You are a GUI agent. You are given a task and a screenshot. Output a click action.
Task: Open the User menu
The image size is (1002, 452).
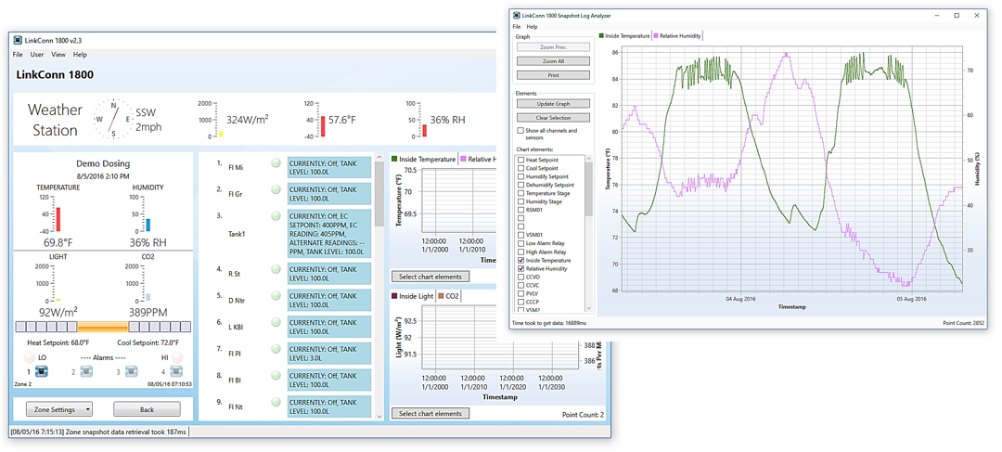[x=37, y=55]
